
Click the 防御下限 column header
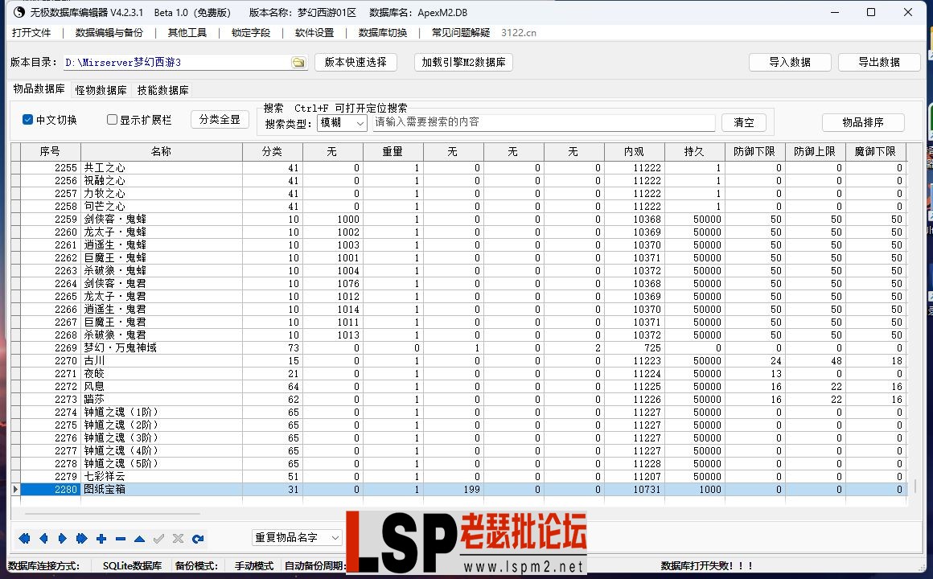pos(754,152)
